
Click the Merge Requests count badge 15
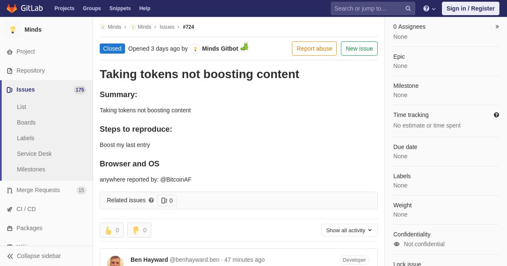click(x=81, y=190)
